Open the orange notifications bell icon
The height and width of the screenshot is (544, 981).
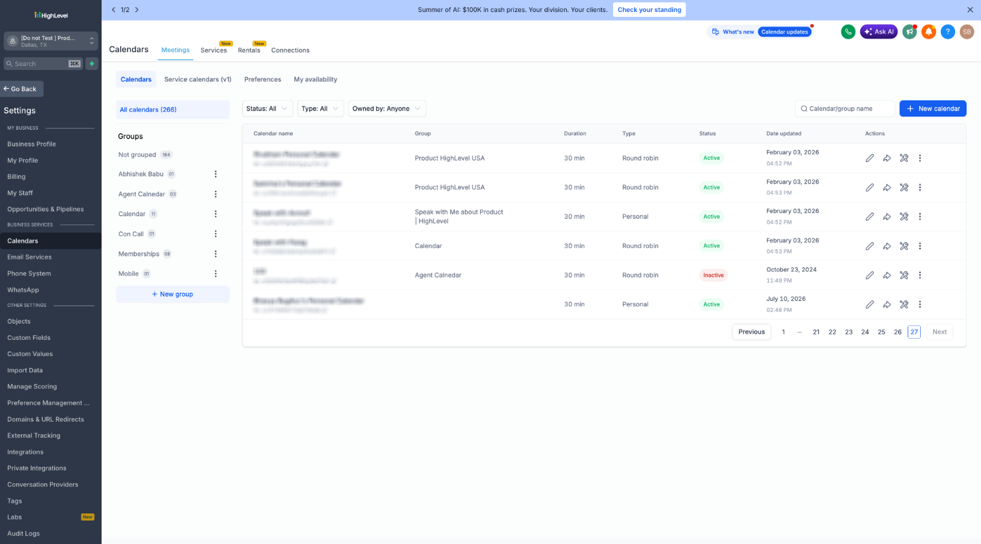(x=929, y=32)
